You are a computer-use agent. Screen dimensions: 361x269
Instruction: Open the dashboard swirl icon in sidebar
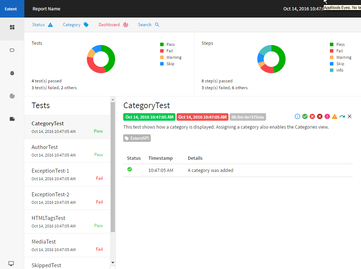[x=12, y=96]
